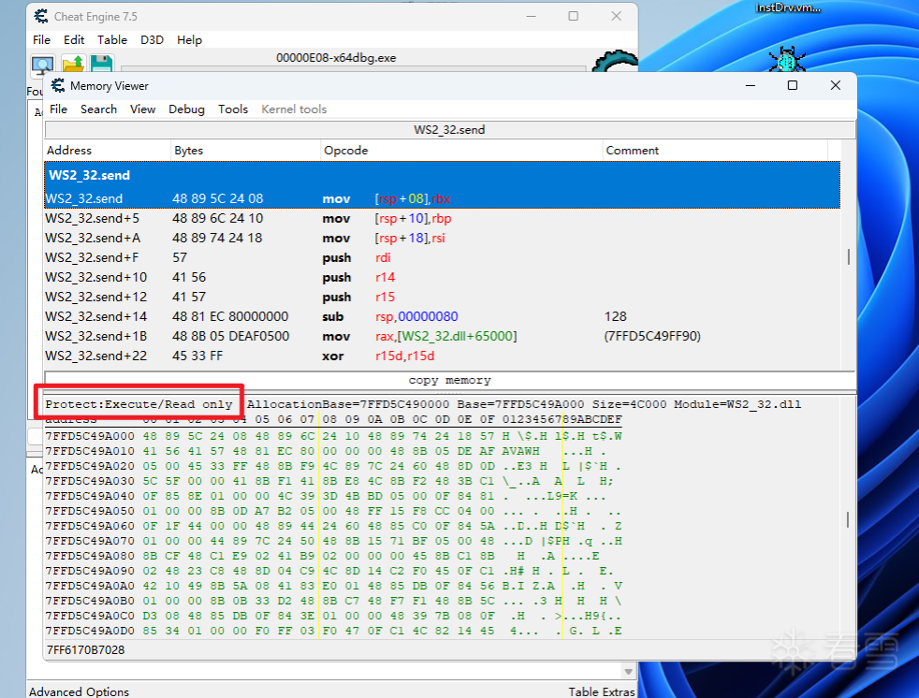
Task: Select the WS2_32.send+A instruction row
Action: coord(442,238)
